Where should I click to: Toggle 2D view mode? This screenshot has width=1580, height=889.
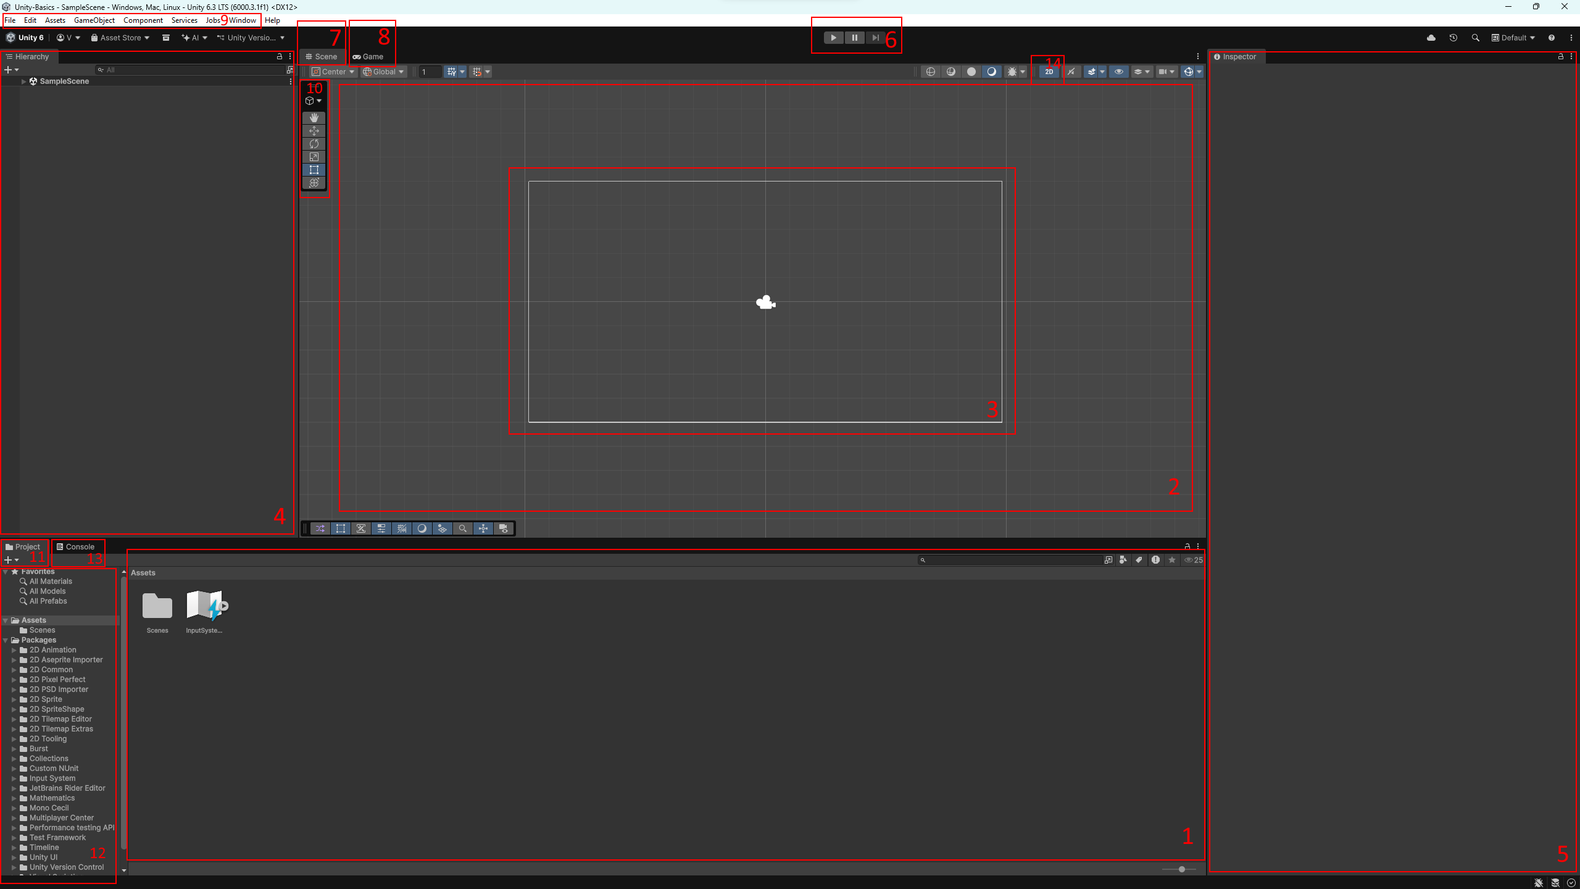[x=1049, y=72]
